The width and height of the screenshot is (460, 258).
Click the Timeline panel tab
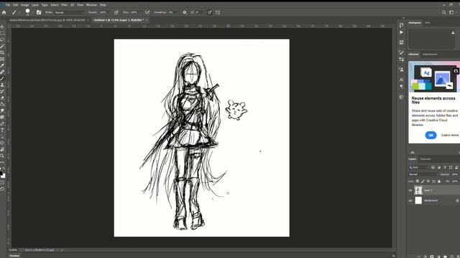pos(14,256)
